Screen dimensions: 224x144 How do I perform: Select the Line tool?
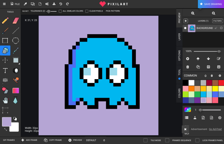pos(15,31)
